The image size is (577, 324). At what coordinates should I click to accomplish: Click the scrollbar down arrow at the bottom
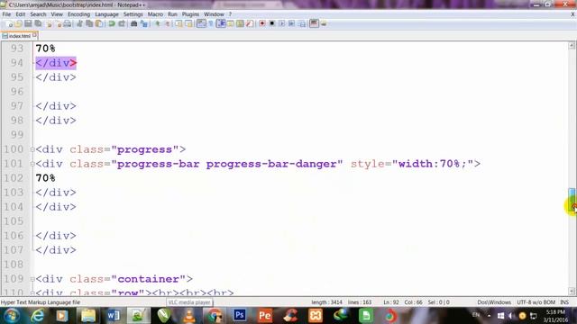[572, 292]
